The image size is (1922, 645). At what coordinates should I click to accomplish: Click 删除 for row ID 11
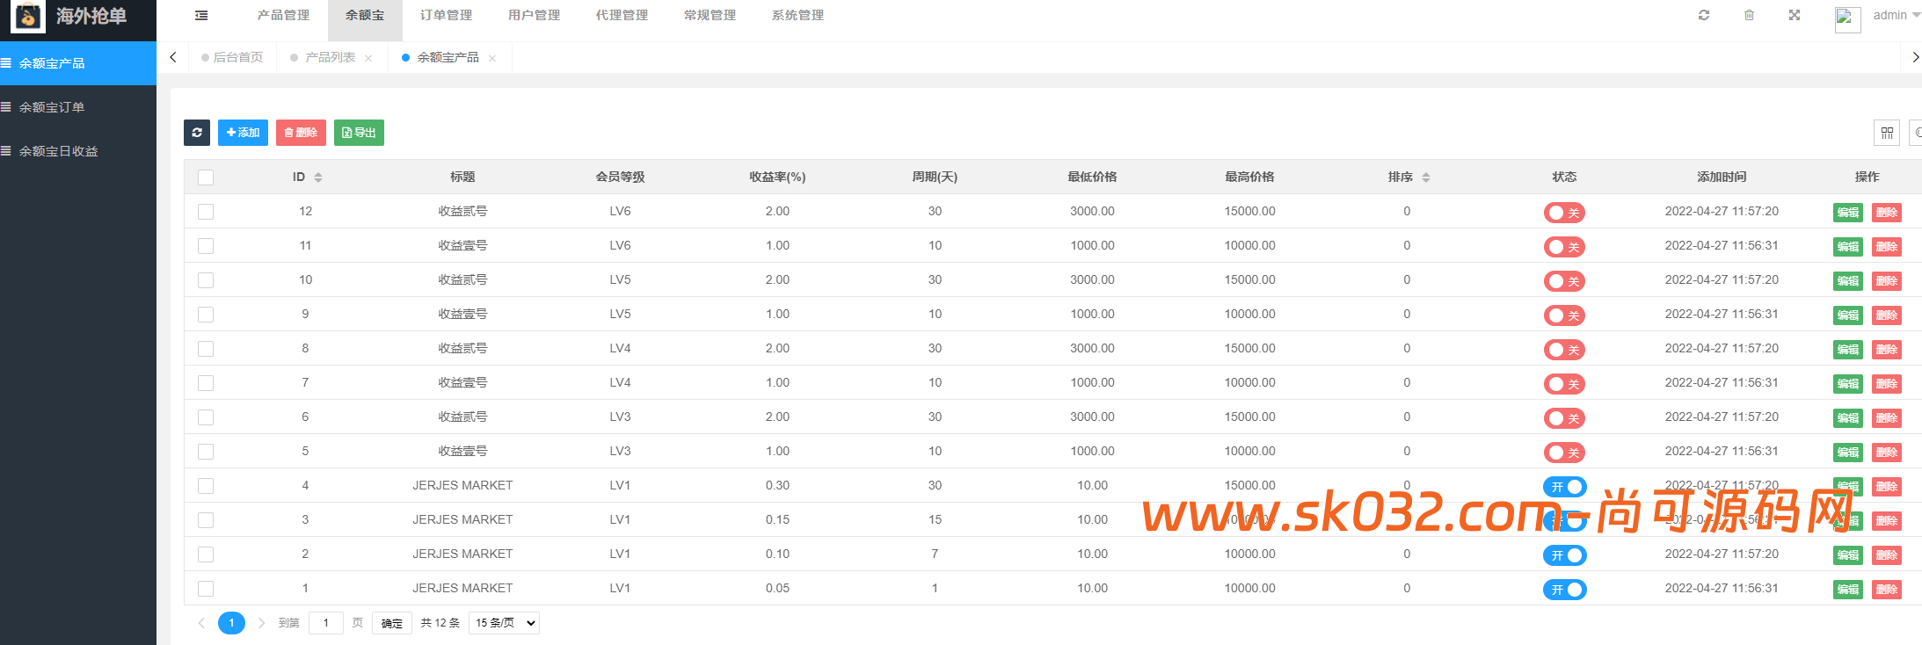[x=1887, y=247]
